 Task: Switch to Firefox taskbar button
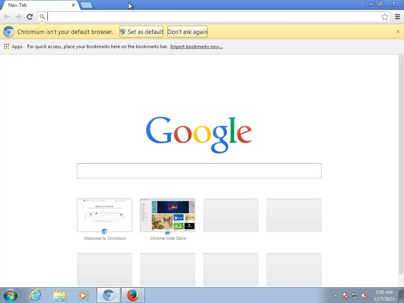[133, 295]
